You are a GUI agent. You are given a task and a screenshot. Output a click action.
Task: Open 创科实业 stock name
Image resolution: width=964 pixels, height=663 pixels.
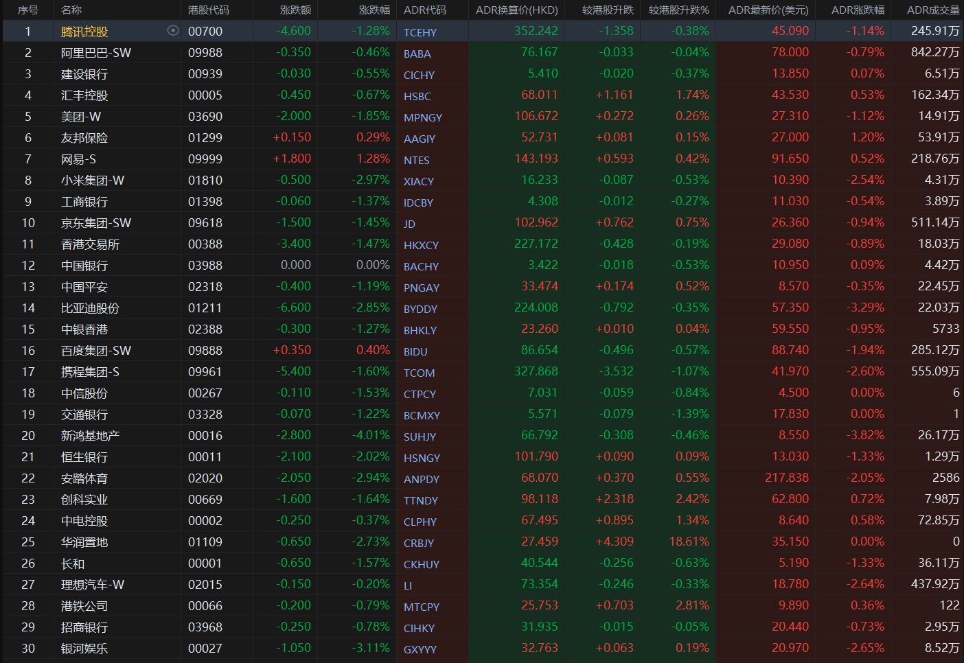tap(84, 500)
